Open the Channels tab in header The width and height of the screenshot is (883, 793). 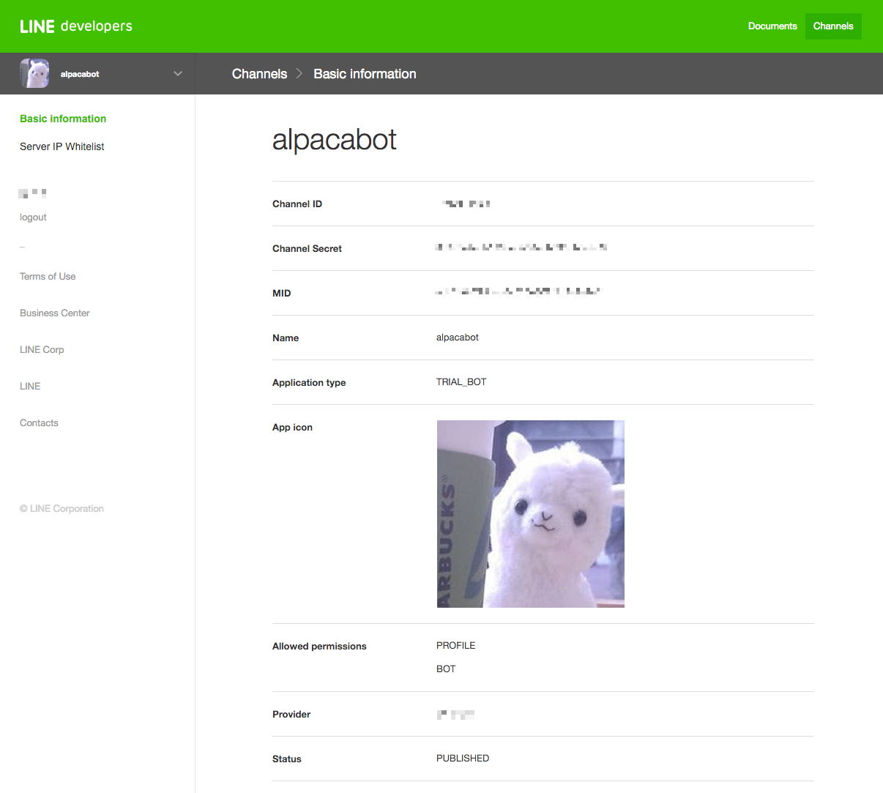tap(832, 26)
